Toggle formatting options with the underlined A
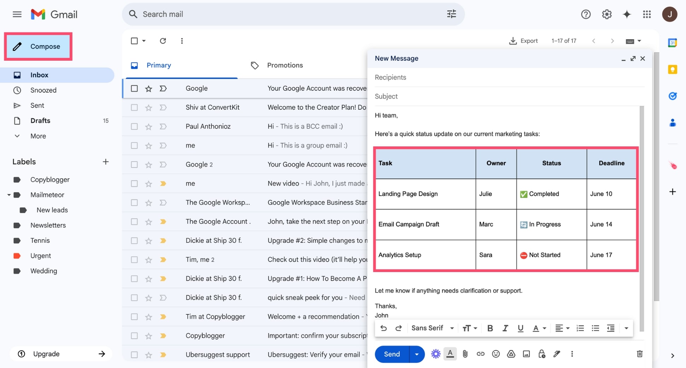The height and width of the screenshot is (368, 686). tap(450, 354)
